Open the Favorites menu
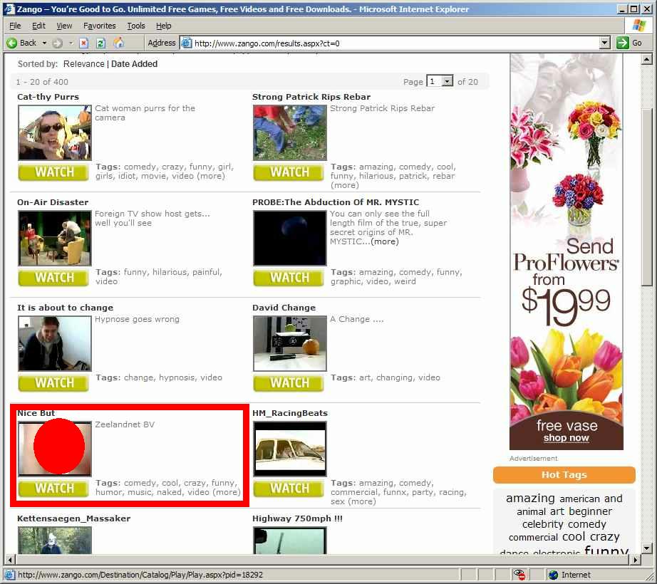This screenshot has height=584, width=657. [99, 26]
